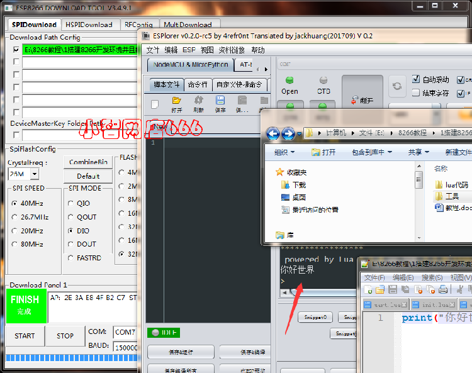
Task: Click the folder icon in Explorer address bar
Action: point(308,133)
